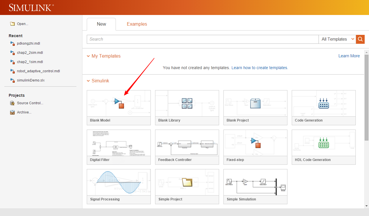Click the Archive icon under Projects
The image size is (369, 216).
pos(12,112)
